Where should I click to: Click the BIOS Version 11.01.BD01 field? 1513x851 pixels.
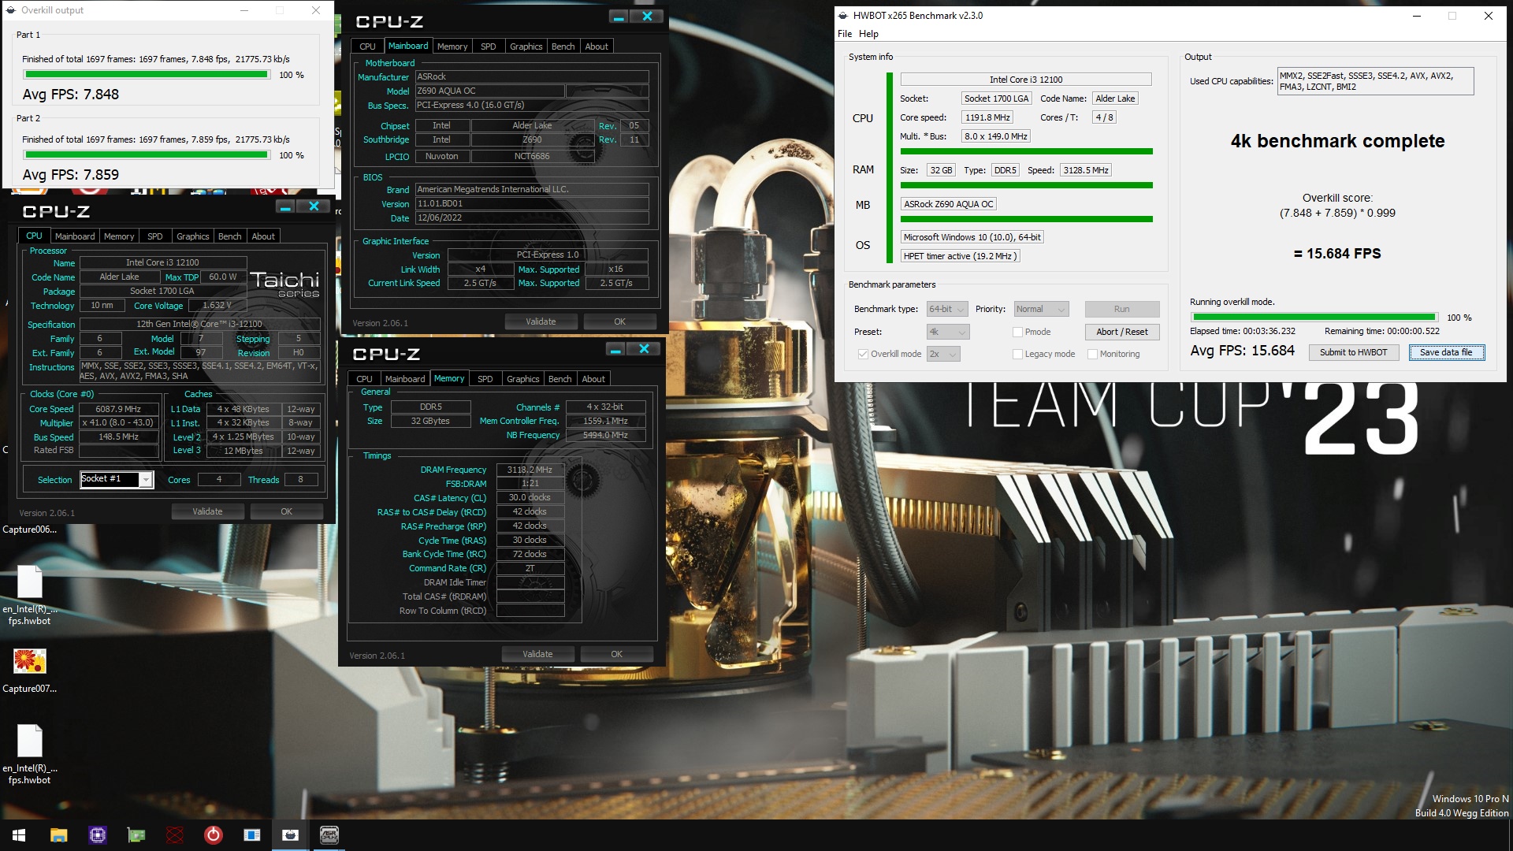coord(532,204)
